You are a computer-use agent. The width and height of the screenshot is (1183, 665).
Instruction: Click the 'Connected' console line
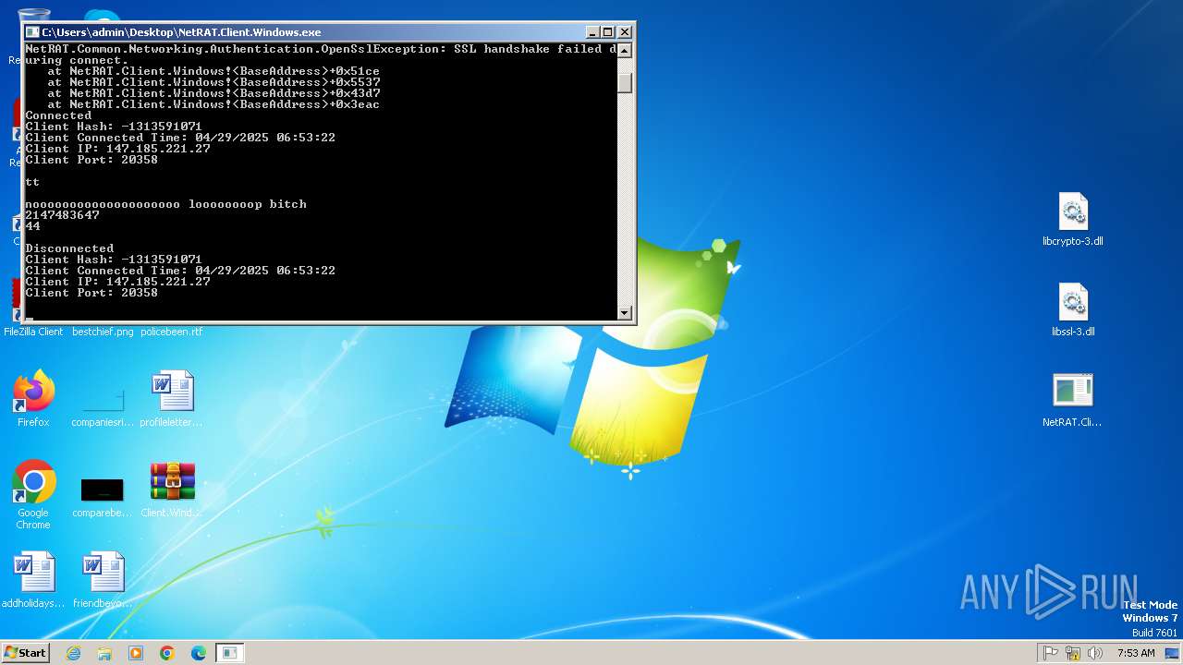(58, 115)
